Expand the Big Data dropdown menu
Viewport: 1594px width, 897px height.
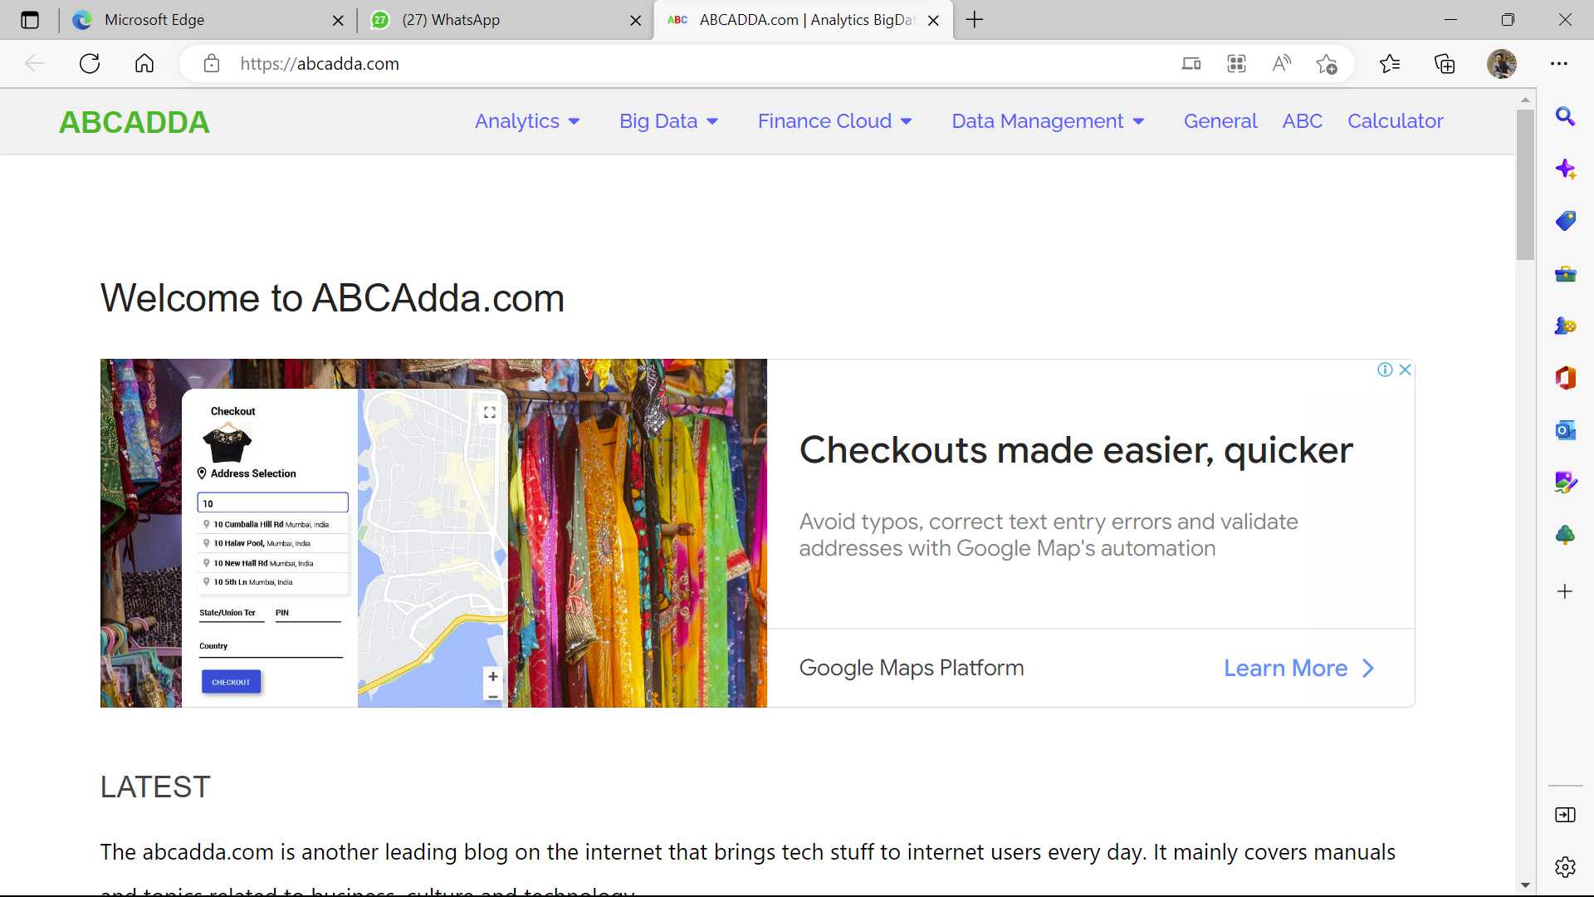coord(668,121)
